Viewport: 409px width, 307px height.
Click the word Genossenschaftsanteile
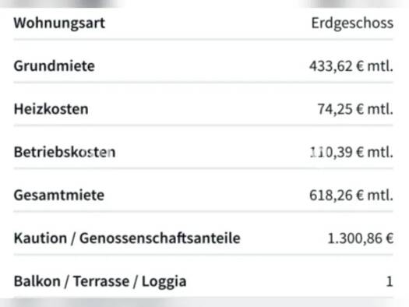point(160,238)
